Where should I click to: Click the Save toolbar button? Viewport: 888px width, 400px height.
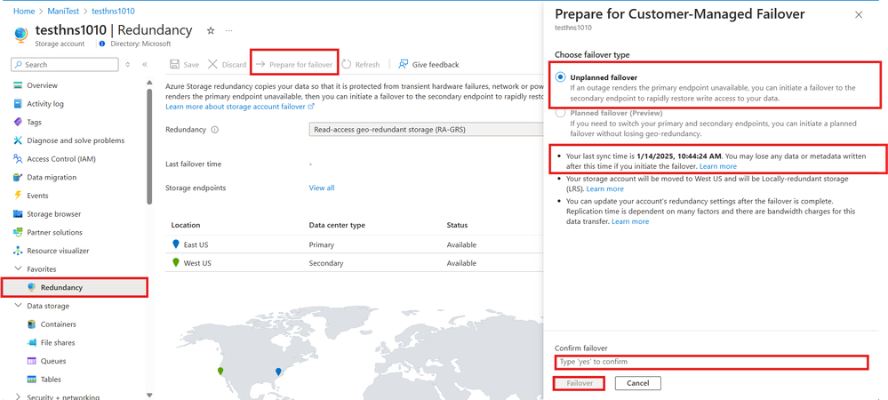[185, 65]
